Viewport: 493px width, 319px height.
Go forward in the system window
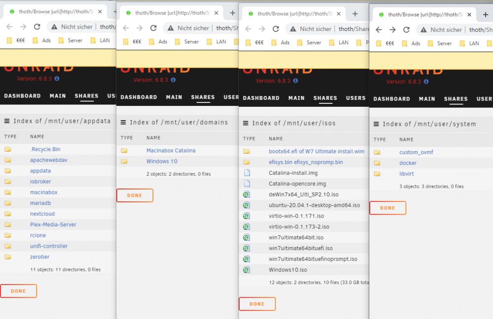click(x=392, y=30)
